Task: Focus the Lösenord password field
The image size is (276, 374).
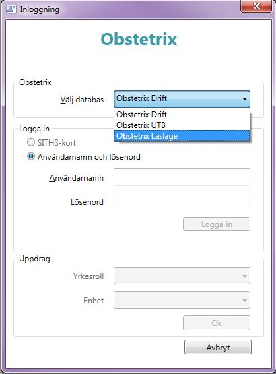Action: [x=182, y=201]
